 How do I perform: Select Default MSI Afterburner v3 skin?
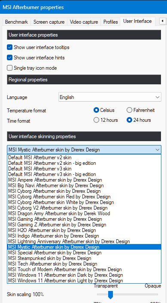(x=84, y=169)
